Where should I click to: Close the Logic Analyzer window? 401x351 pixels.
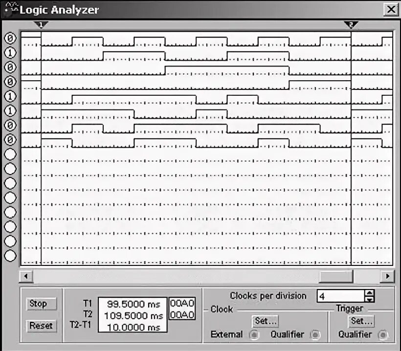[x=391, y=10]
